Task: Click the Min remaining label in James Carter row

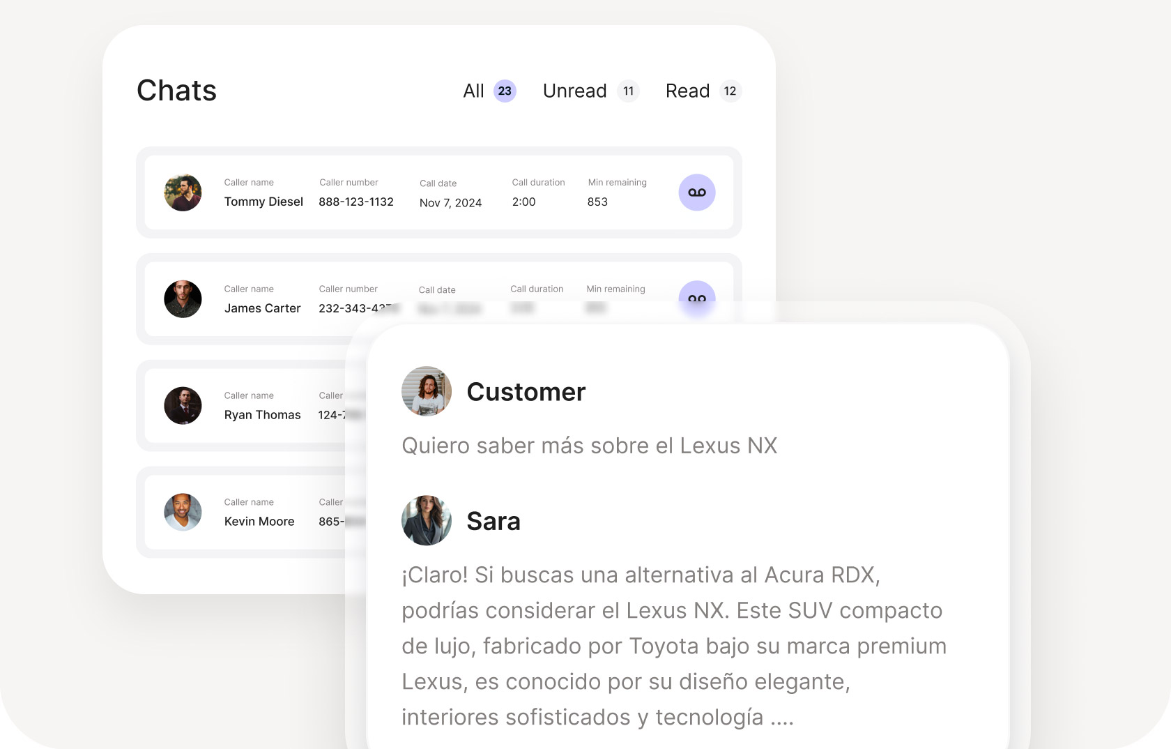Action: (x=615, y=289)
